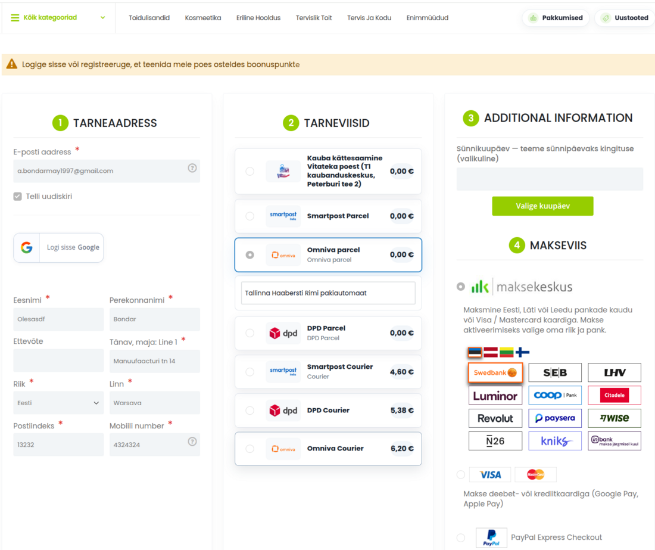This screenshot has height=550, width=655.
Task: Open the Toidulisandid menu
Action: 149,18
